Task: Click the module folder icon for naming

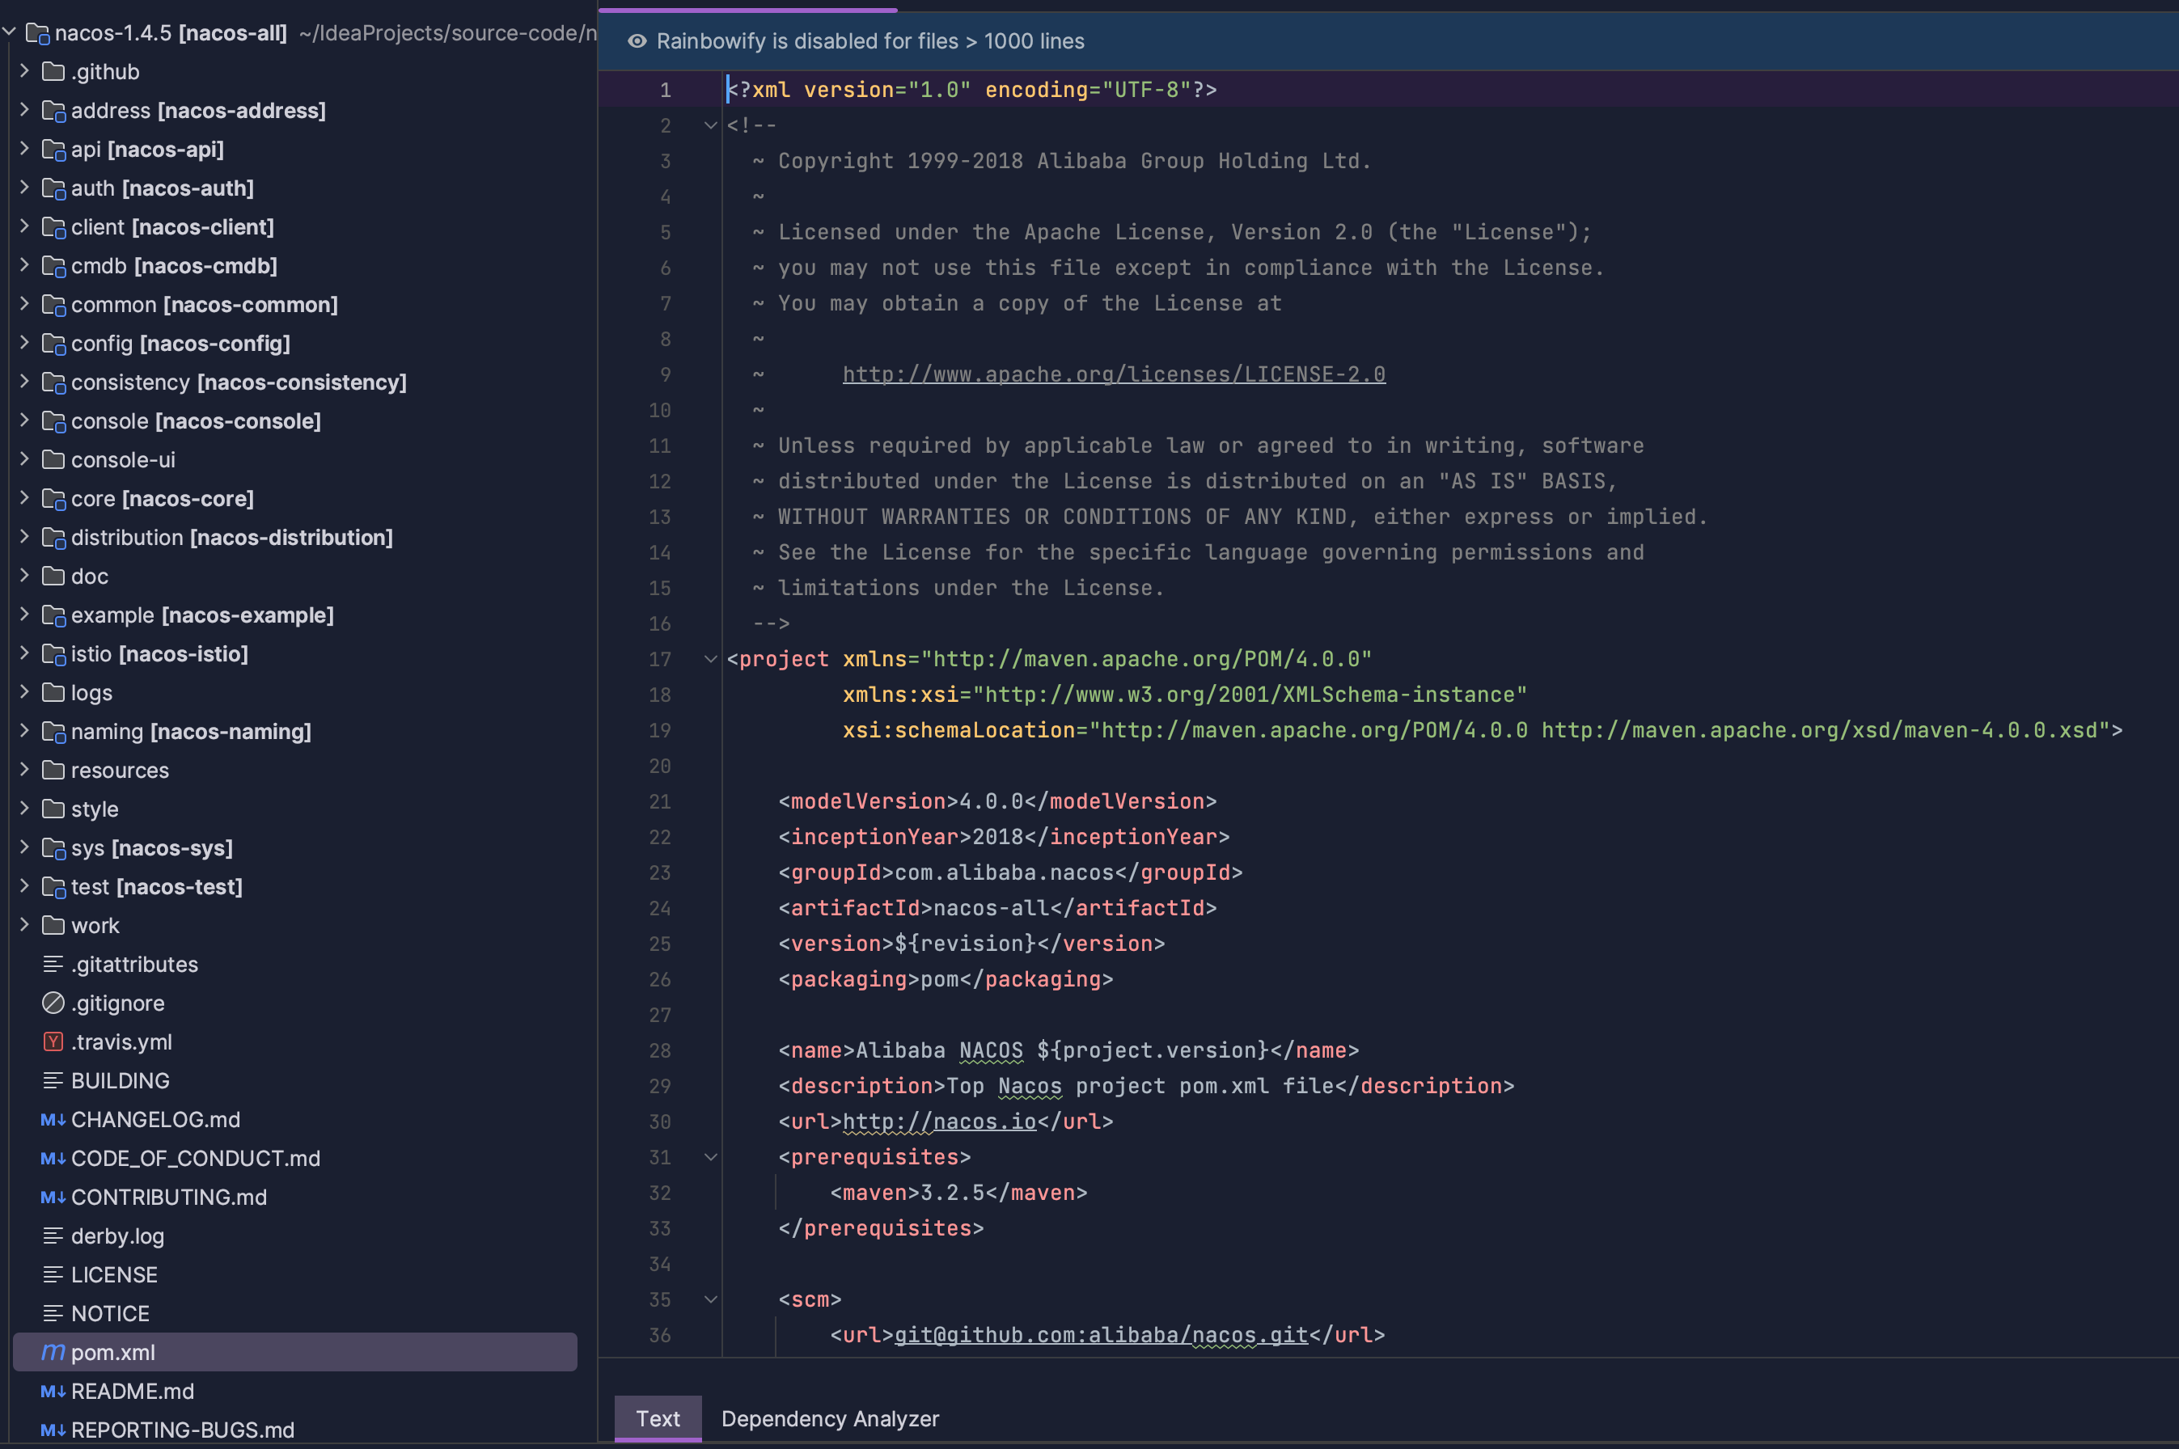Action: (53, 732)
